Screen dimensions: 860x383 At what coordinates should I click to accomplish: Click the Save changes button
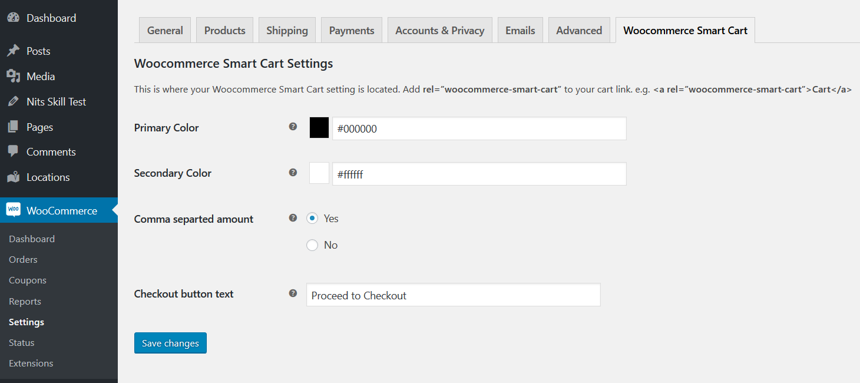point(170,343)
